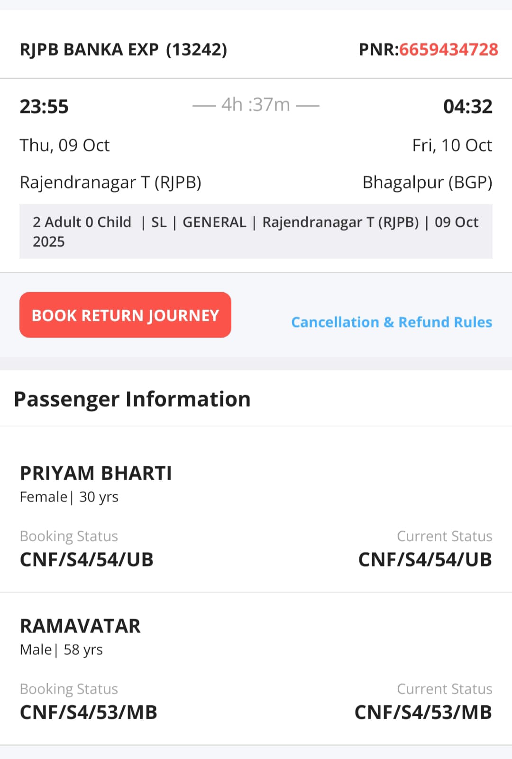The width and height of the screenshot is (512, 759).
Task: Tap the 2 Adult 0 Child summary box
Action: pos(256,231)
